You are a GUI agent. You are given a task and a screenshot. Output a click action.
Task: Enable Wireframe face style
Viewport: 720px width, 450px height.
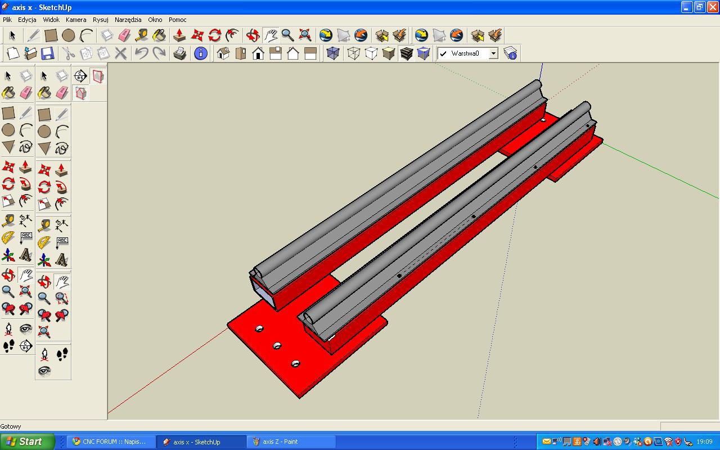coord(354,53)
